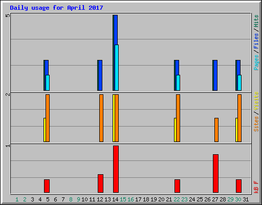Click the cyan Pages bar for day 22
The height and width of the screenshot is (205, 262).
click(x=178, y=83)
